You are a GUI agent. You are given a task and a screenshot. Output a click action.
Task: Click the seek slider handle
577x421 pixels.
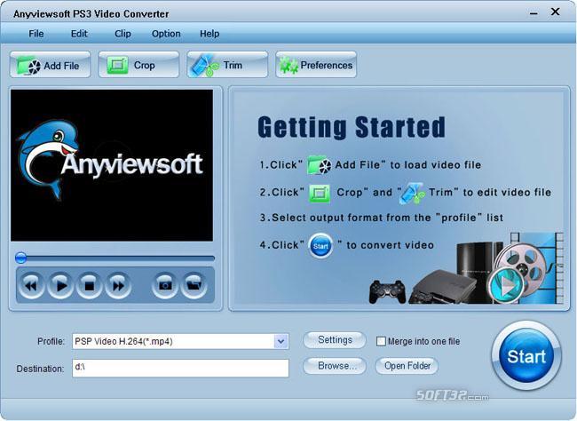[21, 258]
